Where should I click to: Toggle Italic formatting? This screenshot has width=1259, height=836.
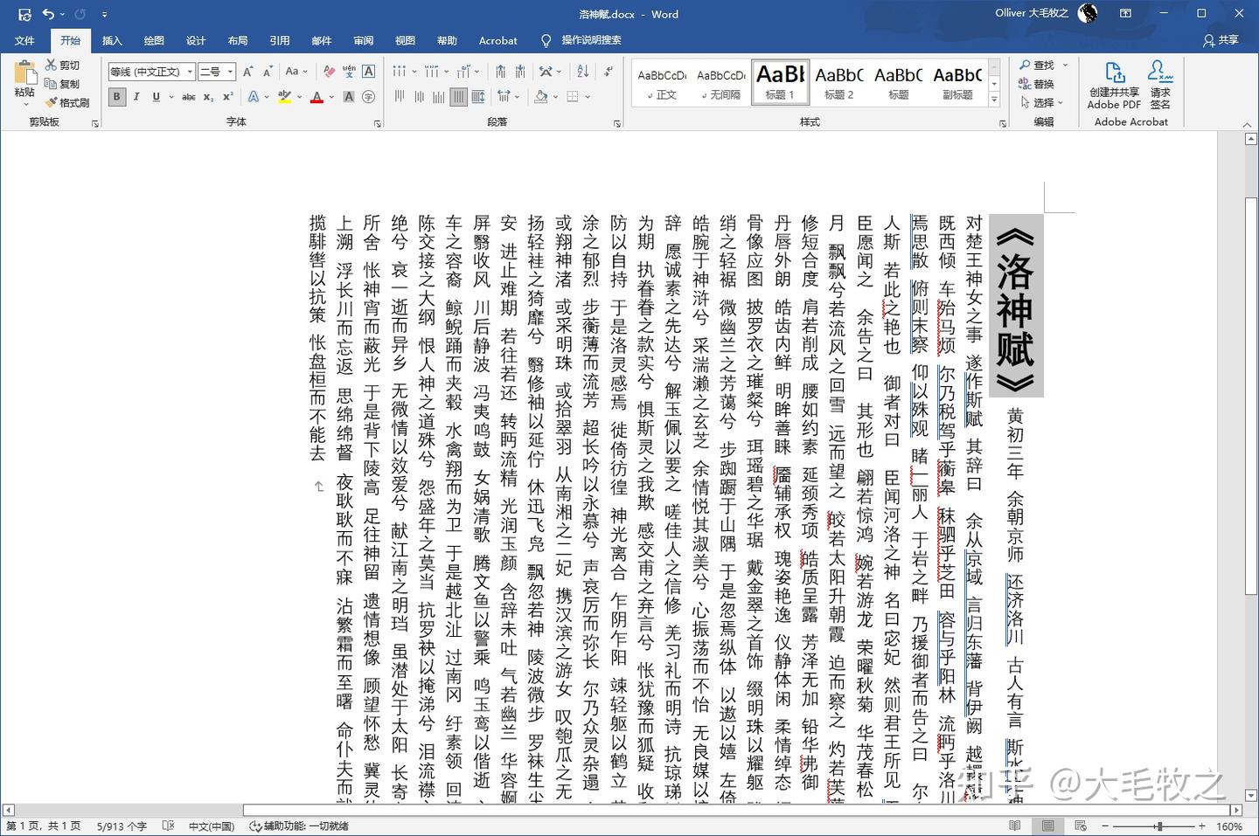click(x=136, y=97)
